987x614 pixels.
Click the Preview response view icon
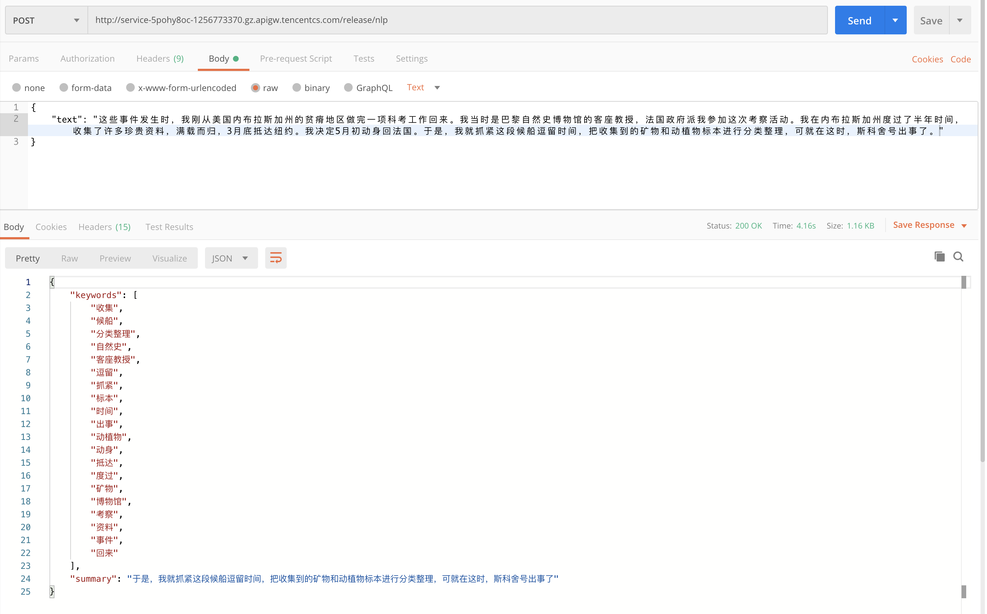pyautogui.click(x=115, y=258)
